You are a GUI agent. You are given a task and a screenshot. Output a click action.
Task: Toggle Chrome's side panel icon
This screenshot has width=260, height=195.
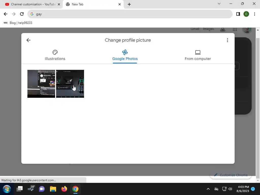pos(238,14)
